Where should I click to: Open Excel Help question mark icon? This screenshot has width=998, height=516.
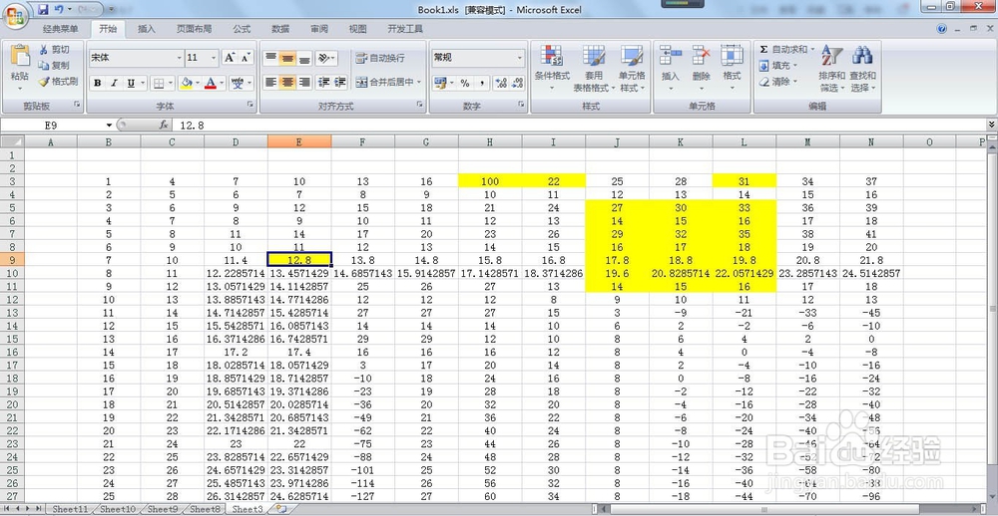(942, 29)
